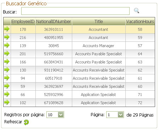The image size is (159, 130).
Task: Click vacation hours value 63
Action: click(140, 62)
